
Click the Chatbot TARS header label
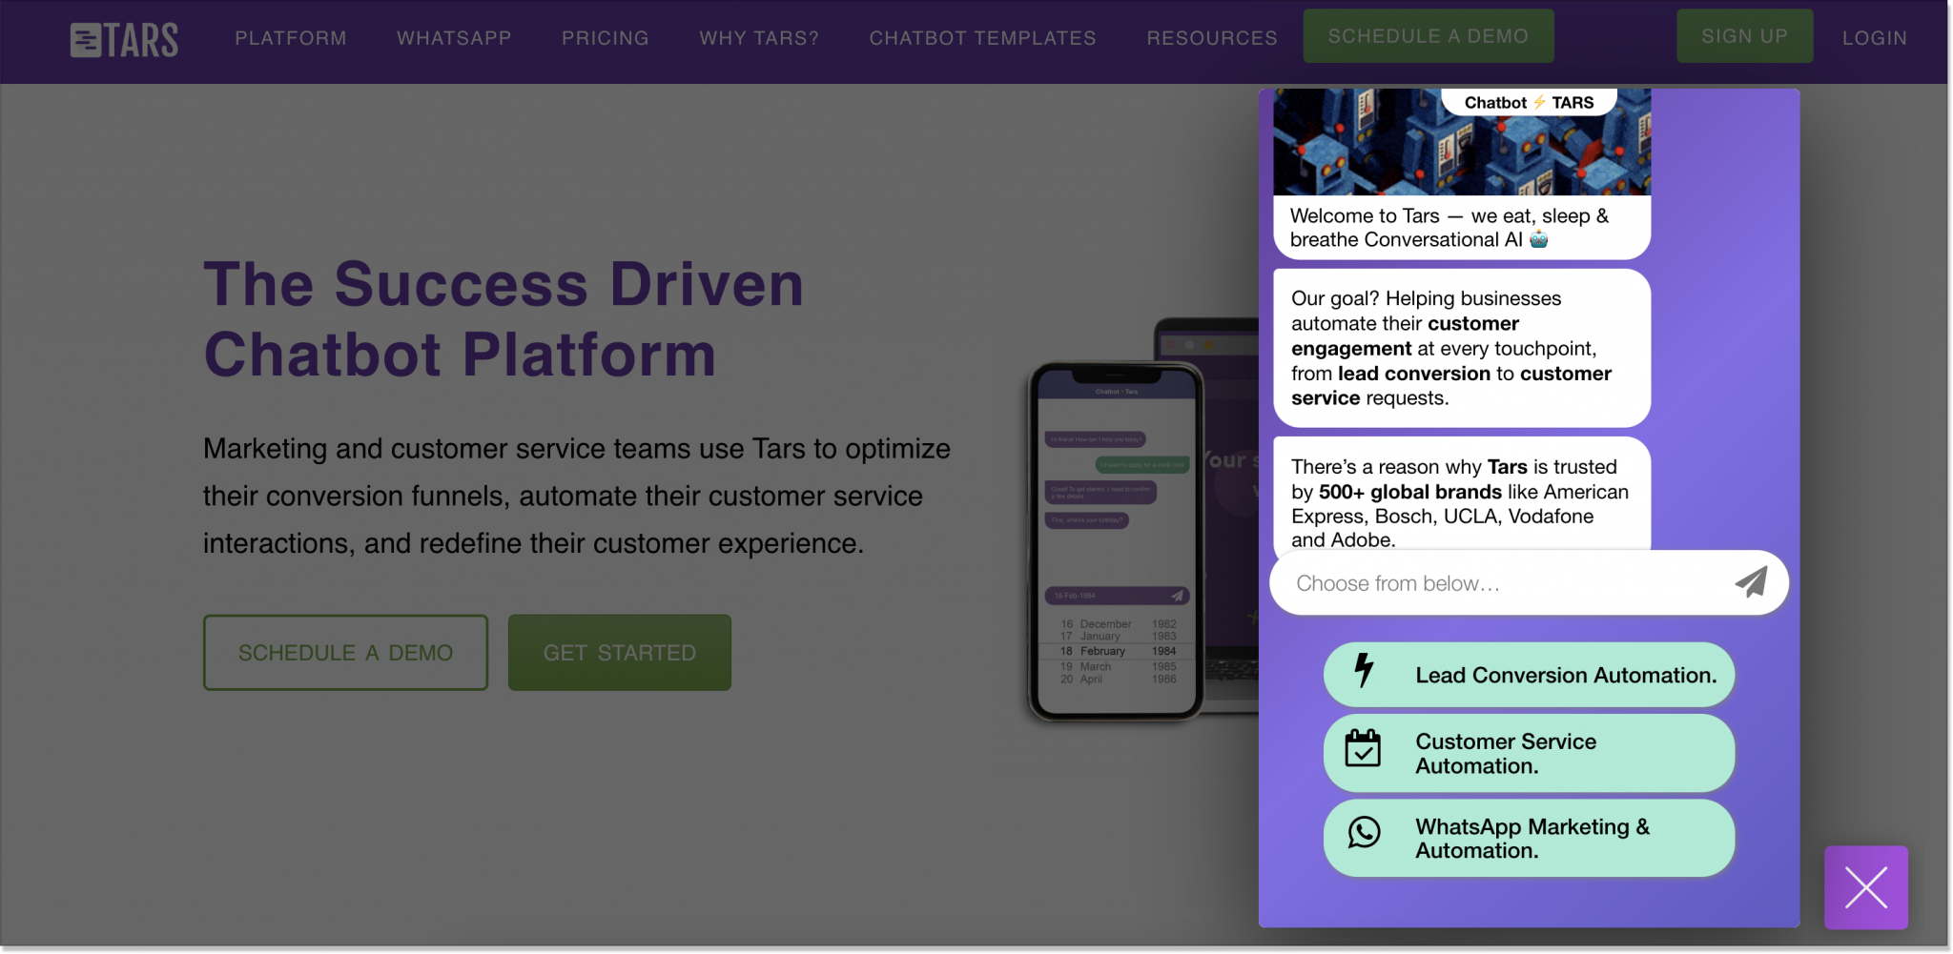pos(1529,102)
